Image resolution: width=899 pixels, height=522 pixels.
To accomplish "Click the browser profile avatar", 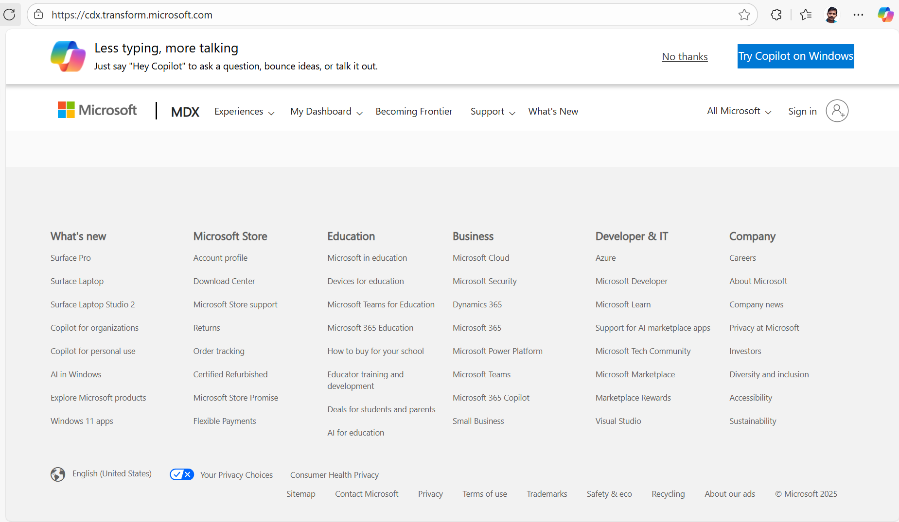I will coord(832,15).
